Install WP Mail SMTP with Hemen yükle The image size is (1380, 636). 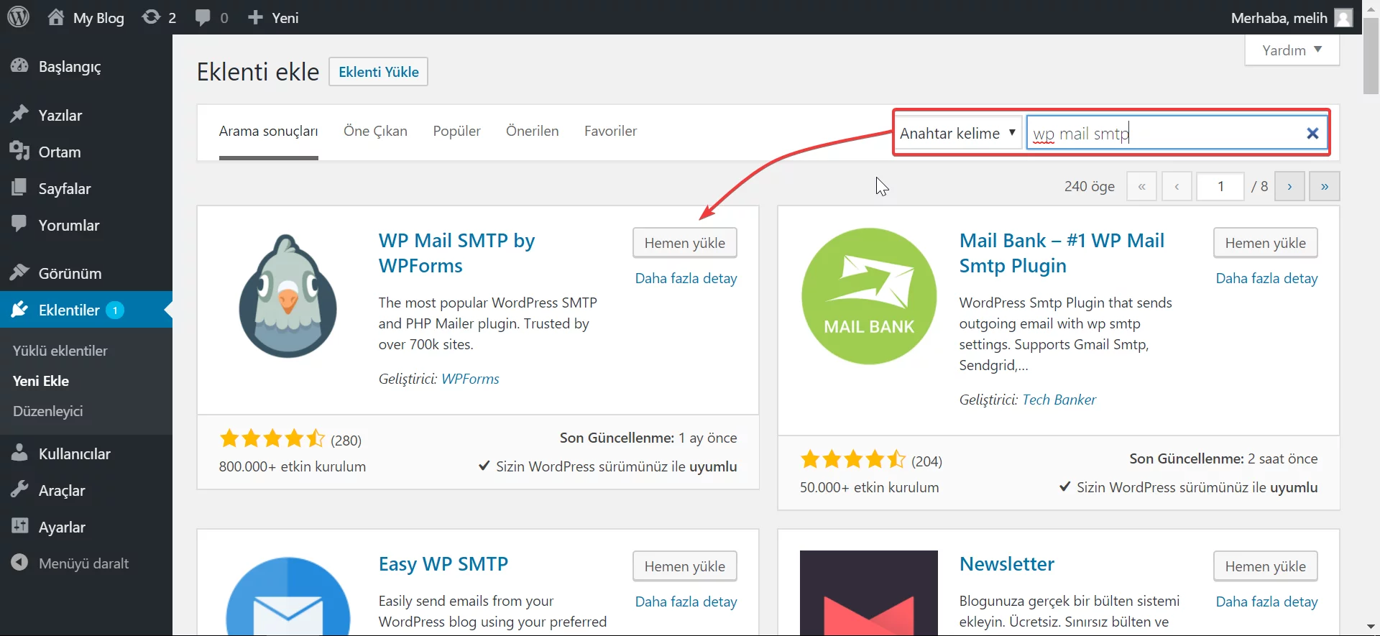(684, 243)
